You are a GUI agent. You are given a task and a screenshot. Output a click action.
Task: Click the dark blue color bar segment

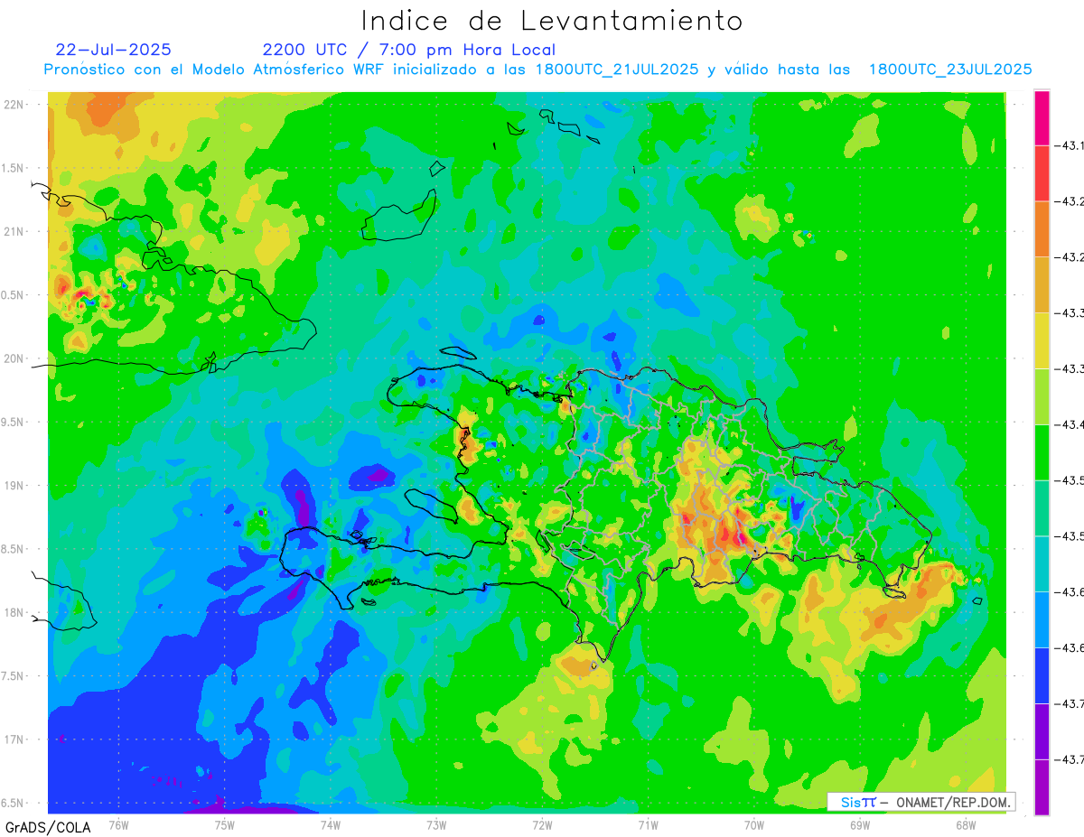[1042, 675]
